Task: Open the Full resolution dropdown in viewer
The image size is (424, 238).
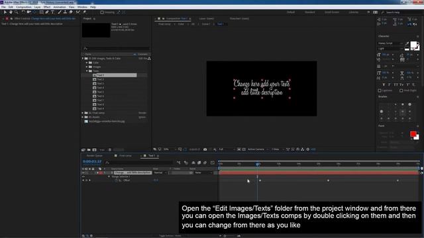Action: [x=227, y=149]
